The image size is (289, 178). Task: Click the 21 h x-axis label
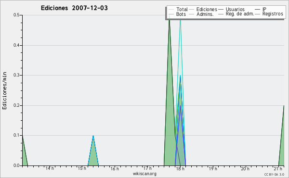click(x=278, y=169)
